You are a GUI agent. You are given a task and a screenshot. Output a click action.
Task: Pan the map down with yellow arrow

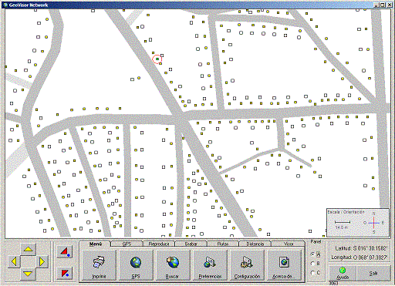pos(28,274)
